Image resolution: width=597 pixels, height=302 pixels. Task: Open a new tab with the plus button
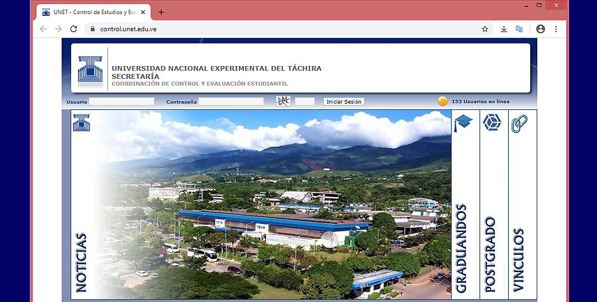click(161, 12)
